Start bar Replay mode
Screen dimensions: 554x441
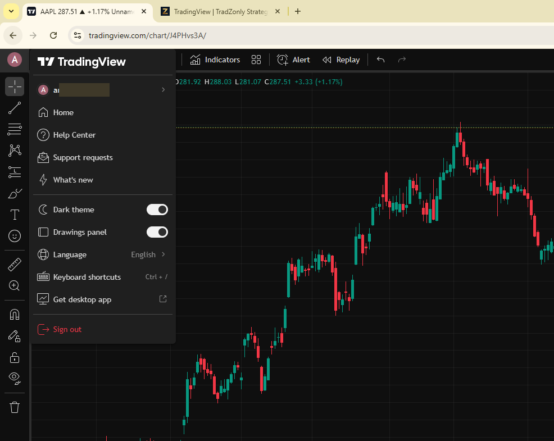tap(341, 60)
